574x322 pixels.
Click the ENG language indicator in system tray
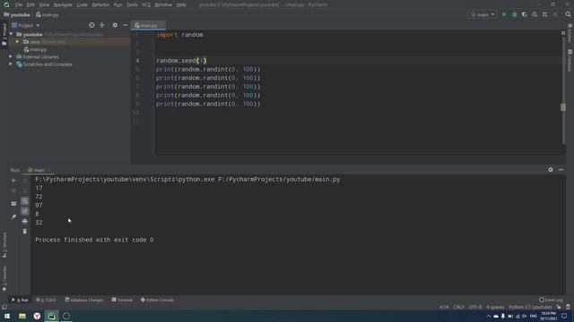tap(534, 316)
